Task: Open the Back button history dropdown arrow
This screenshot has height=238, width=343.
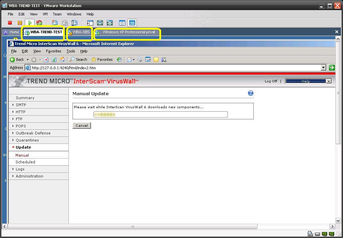Action: (x=28, y=59)
